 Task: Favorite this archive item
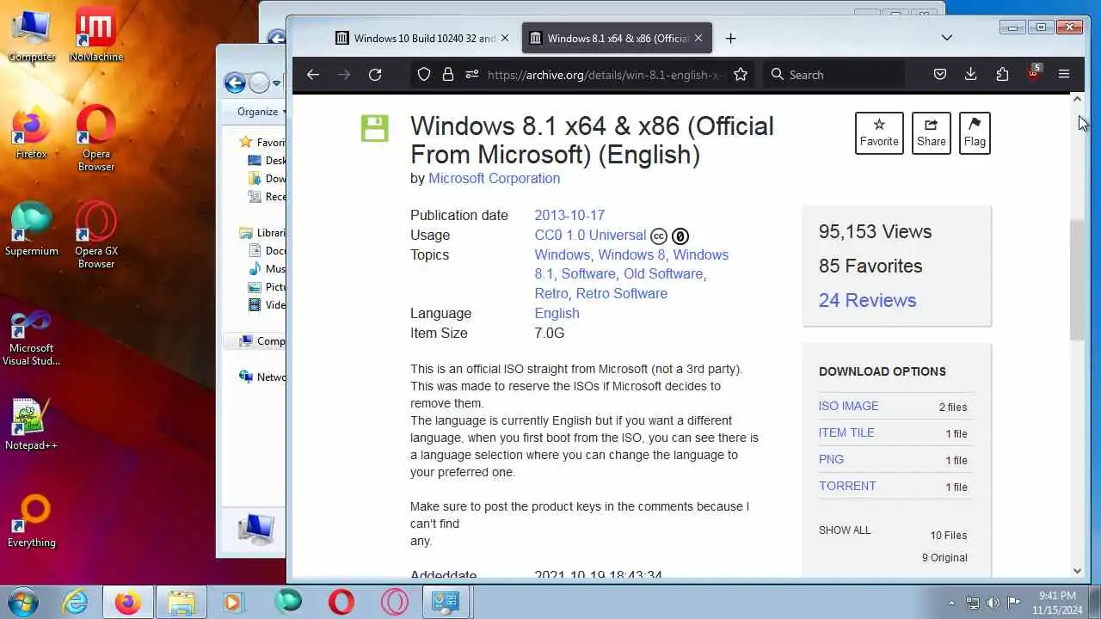pos(879,133)
